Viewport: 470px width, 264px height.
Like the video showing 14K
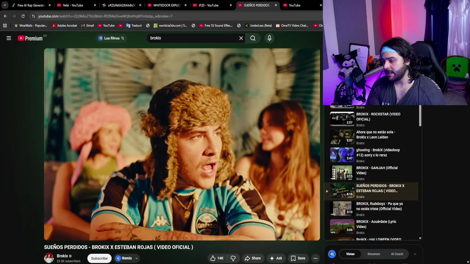click(x=217, y=258)
